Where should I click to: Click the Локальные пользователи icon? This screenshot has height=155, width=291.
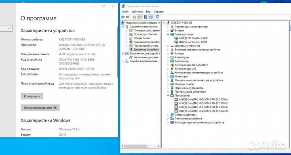coord(131,42)
